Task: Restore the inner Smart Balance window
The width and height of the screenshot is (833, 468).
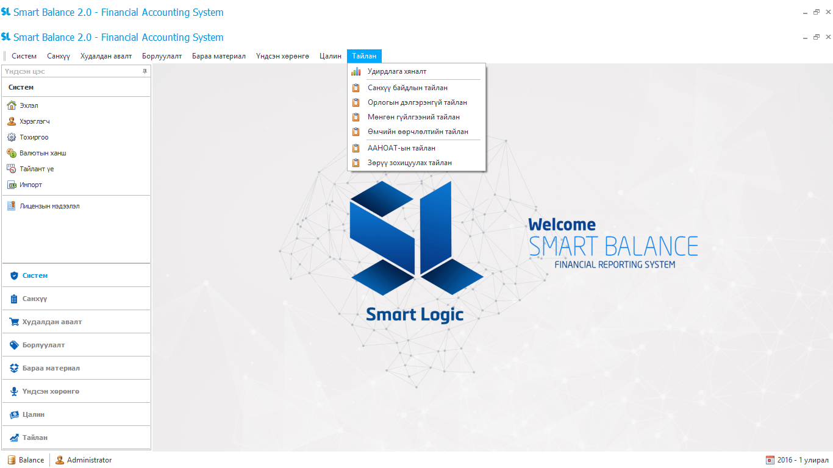Action: [x=817, y=37]
